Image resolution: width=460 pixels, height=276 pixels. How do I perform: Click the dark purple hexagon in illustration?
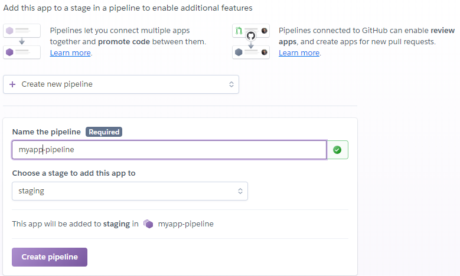pyautogui.click(x=9, y=52)
